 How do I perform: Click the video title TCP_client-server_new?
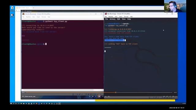pos(28,97)
